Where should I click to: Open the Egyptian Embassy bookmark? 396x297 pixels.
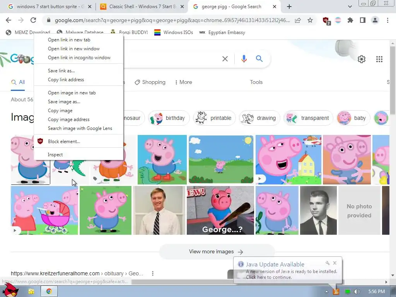coord(222,32)
